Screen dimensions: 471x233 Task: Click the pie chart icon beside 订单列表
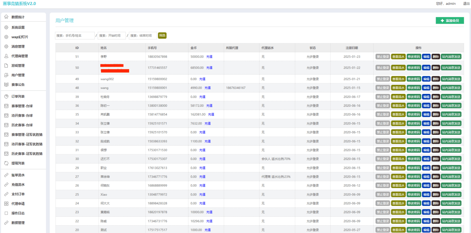click(6, 96)
